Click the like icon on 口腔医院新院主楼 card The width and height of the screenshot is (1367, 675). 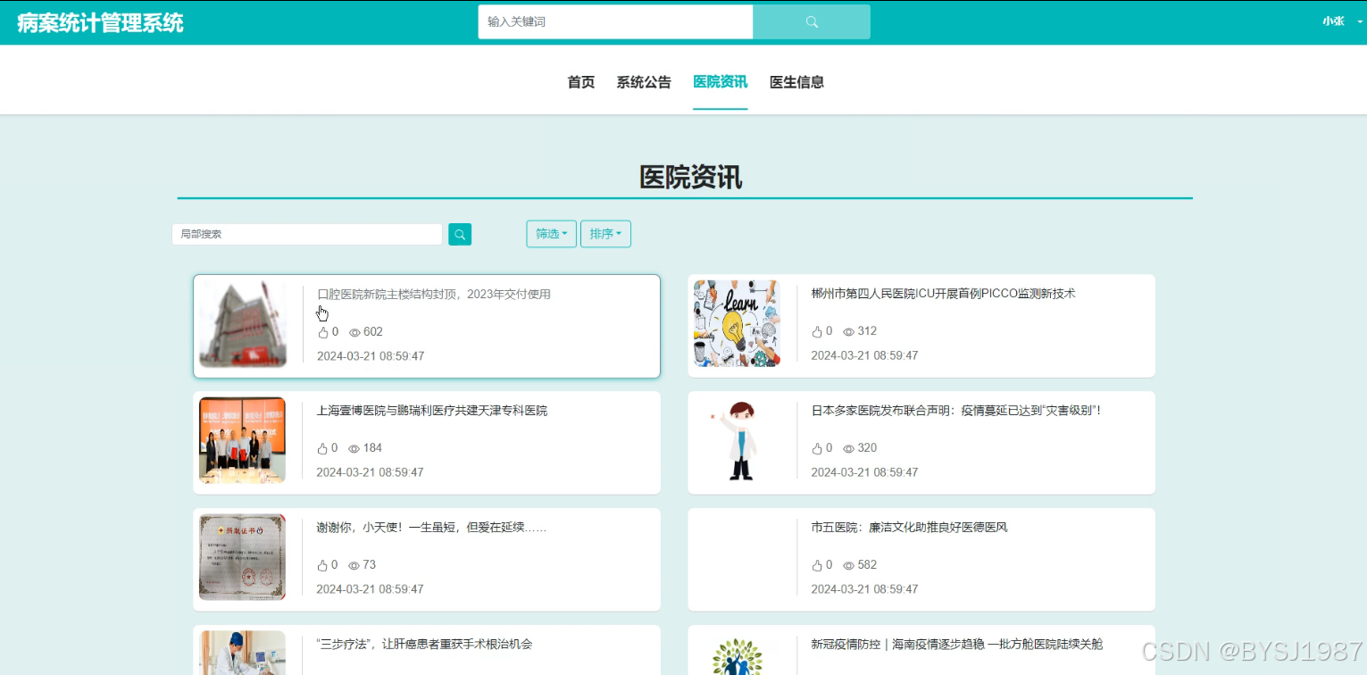pyautogui.click(x=323, y=332)
